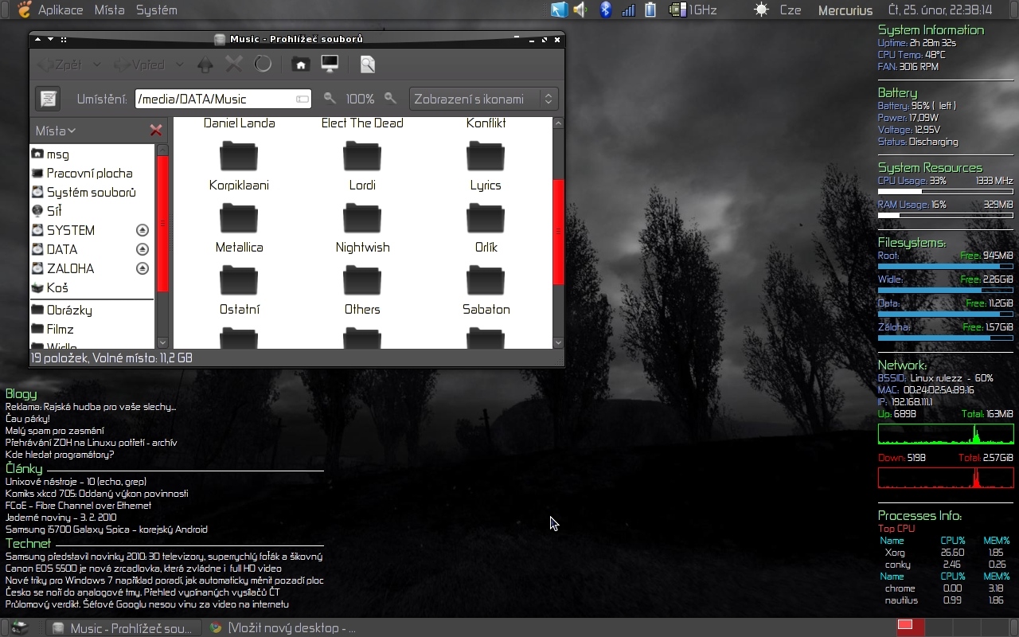Toggle the text-based location bar button
The image size is (1019, 637).
pos(48,99)
